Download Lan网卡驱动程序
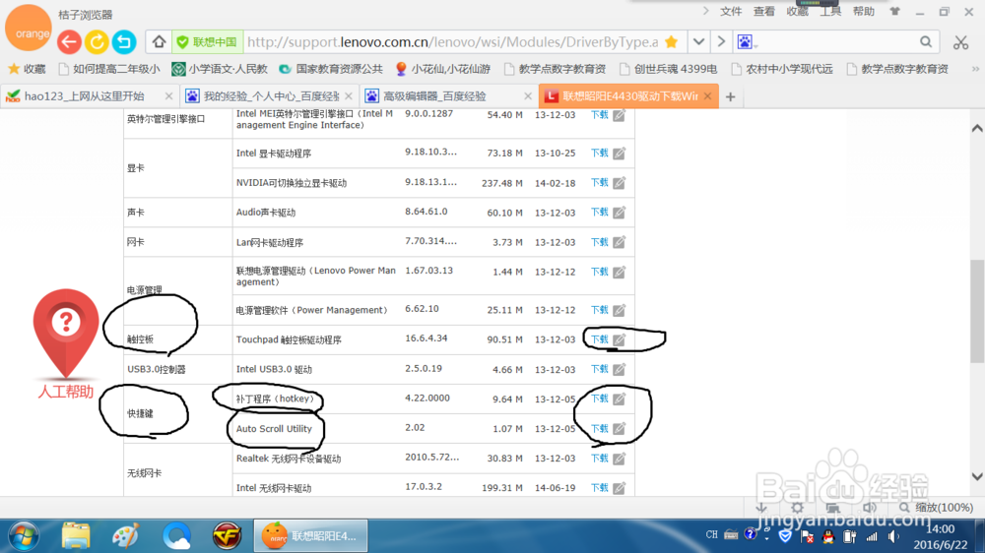 pyautogui.click(x=599, y=242)
